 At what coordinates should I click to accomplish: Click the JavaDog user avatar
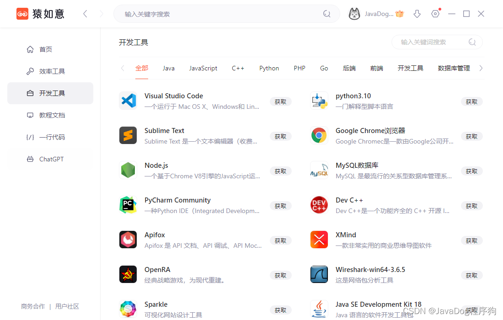[354, 14]
